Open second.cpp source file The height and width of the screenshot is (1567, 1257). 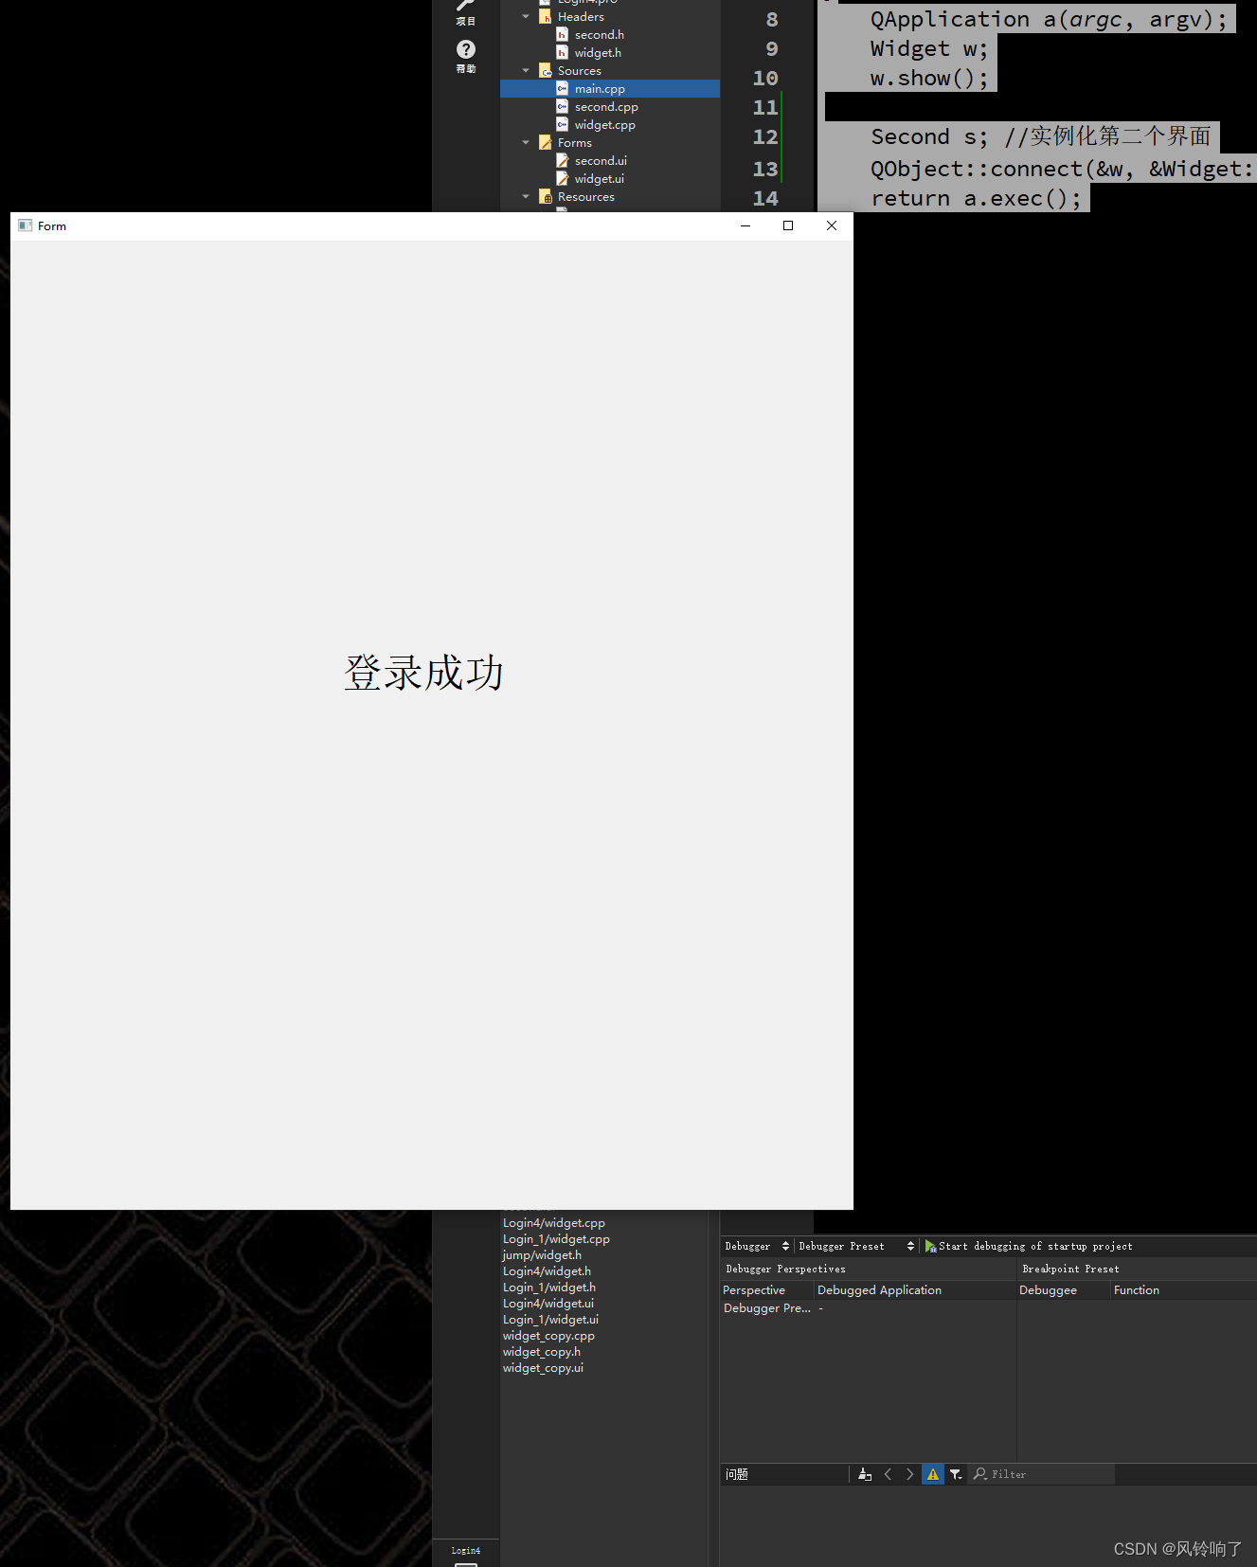(606, 107)
